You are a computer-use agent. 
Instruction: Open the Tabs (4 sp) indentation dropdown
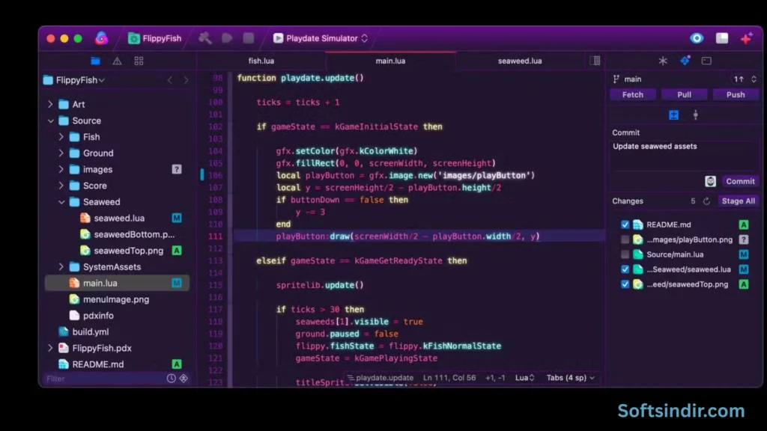[x=570, y=378]
